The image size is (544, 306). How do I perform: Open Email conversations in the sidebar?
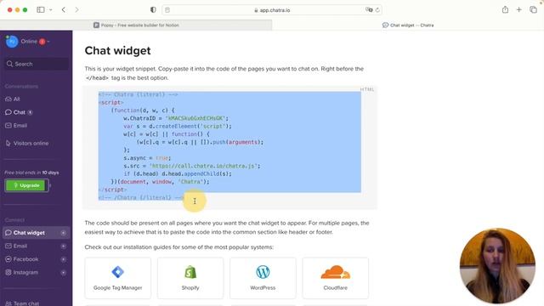[16, 125]
